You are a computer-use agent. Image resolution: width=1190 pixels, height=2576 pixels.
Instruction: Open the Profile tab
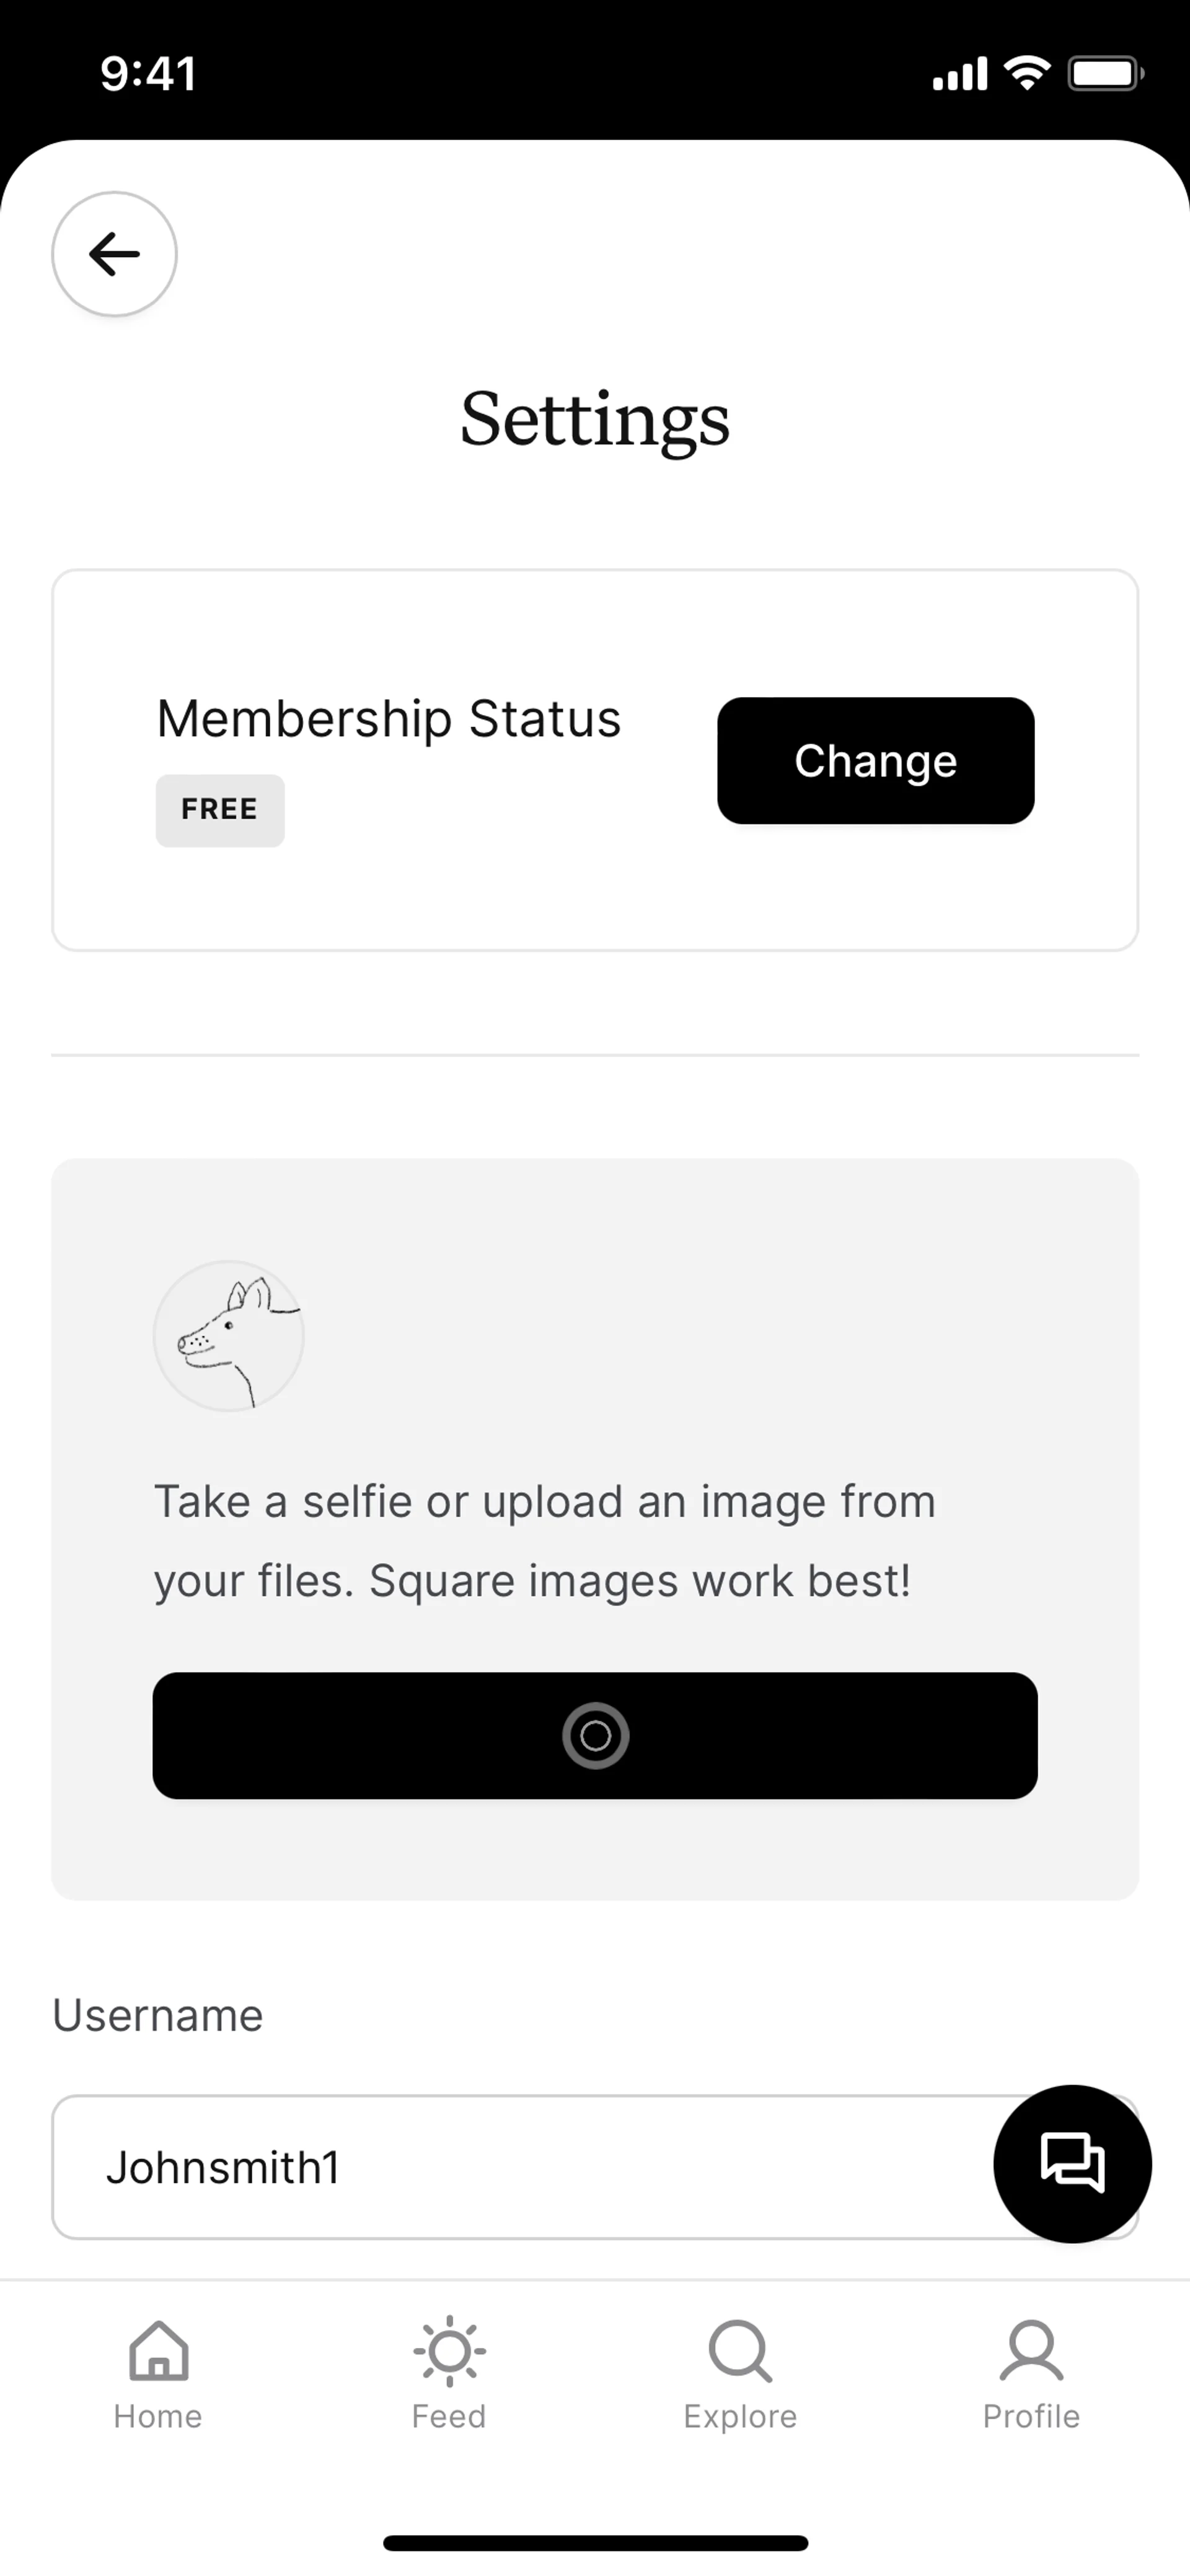1031,2374
